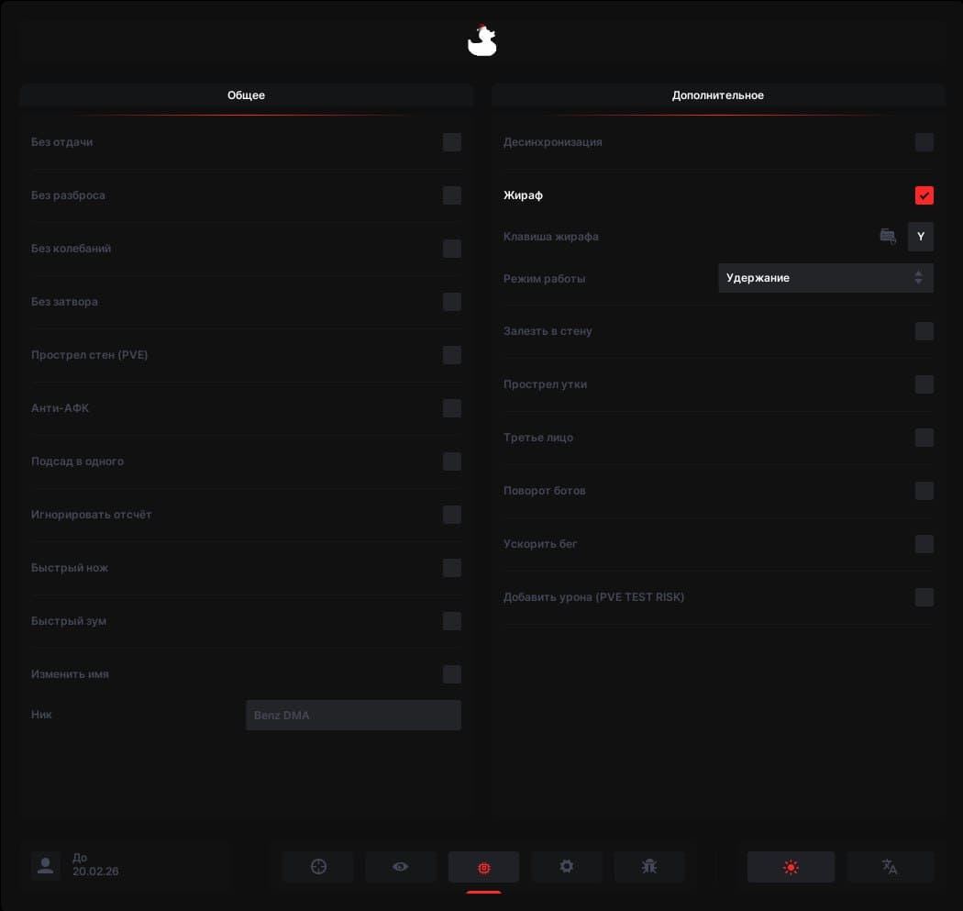This screenshot has height=911, width=963.
Task: Open the bug icon tab
Action: coord(649,867)
